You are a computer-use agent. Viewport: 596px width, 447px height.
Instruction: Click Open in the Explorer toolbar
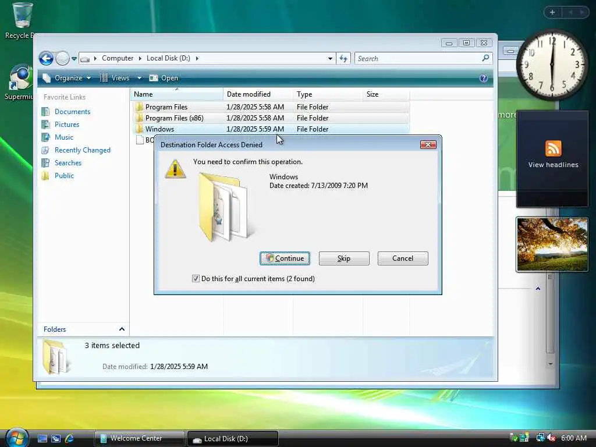click(164, 78)
